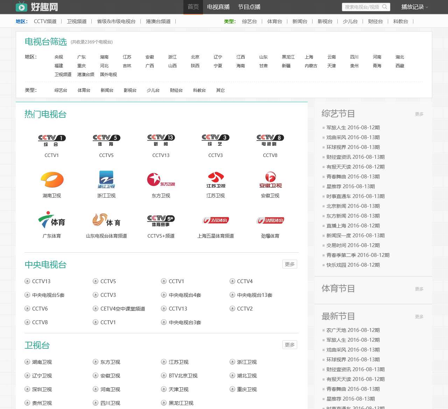This screenshot has width=448, height=409.
Task: Select the 湖南卫视 mango logo
Action: pos(51,180)
